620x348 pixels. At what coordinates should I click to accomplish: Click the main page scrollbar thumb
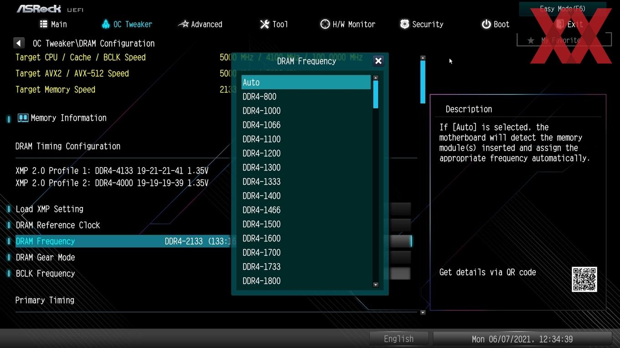pos(423,82)
